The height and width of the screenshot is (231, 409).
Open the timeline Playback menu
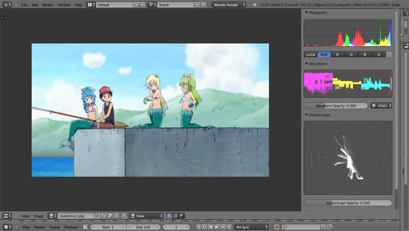tap(71, 227)
